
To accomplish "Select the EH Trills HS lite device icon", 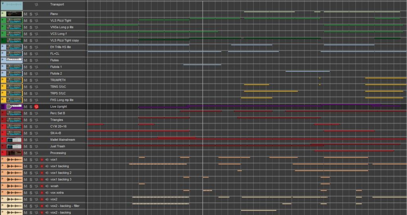I will (x=14, y=47).
